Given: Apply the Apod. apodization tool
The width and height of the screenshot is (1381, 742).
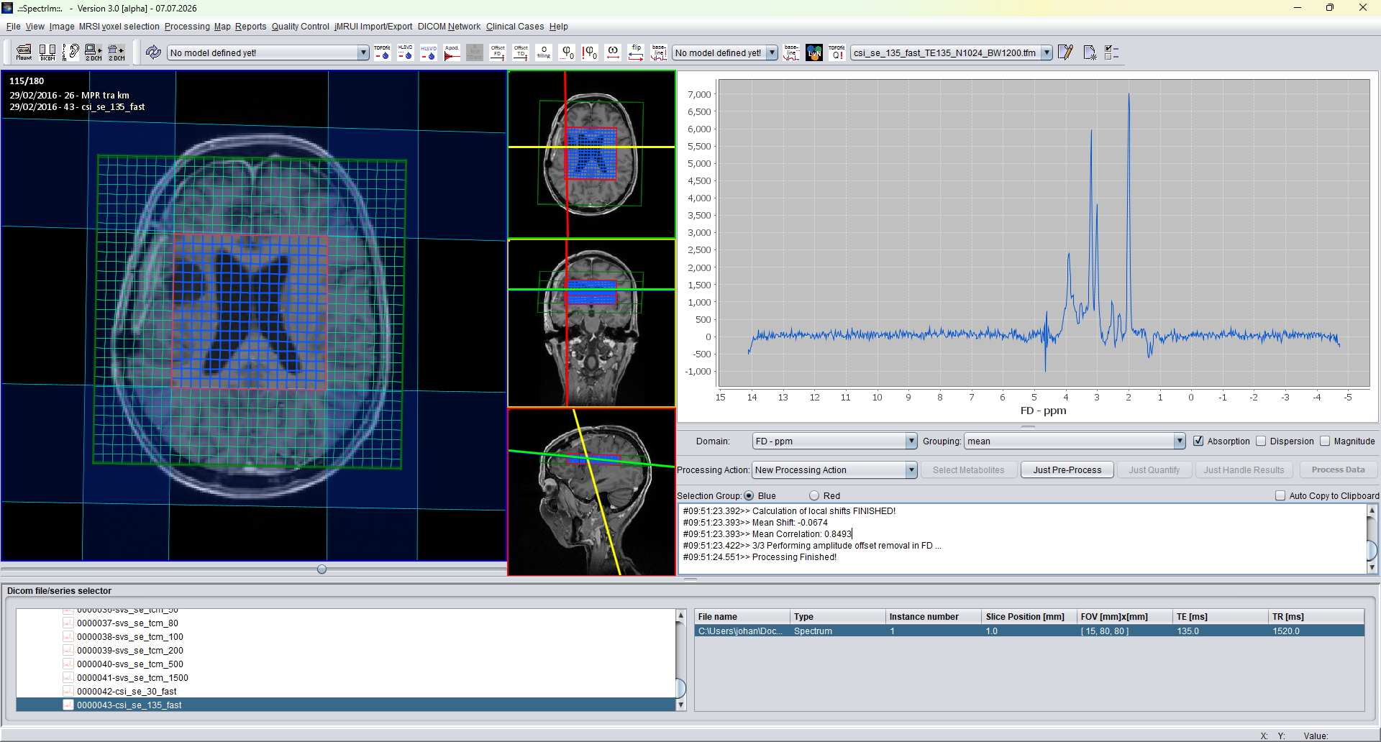Looking at the screenshot, I should click(x=452, y=52).
